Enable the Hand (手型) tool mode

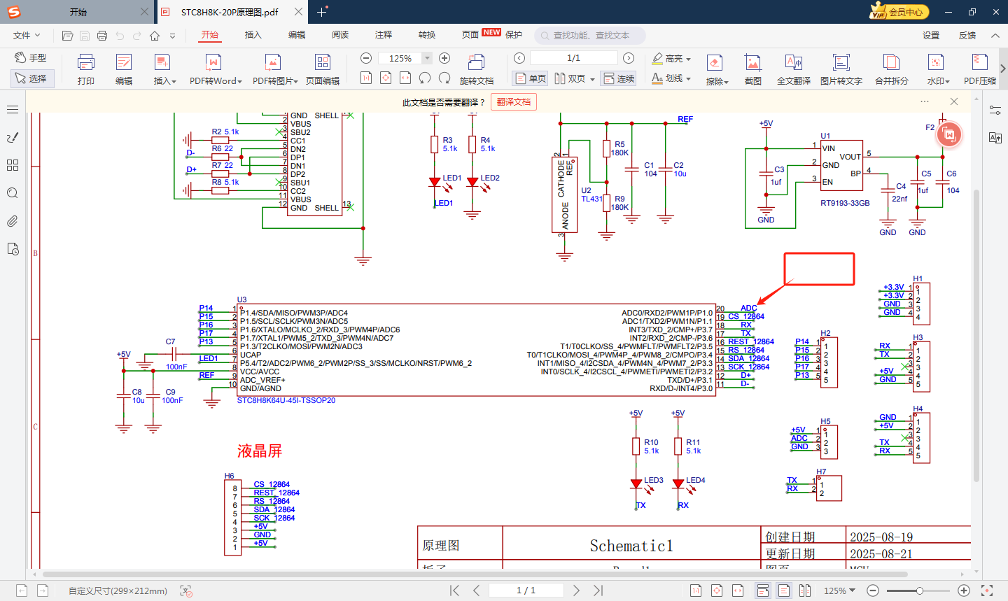click(x=31, y=57)
